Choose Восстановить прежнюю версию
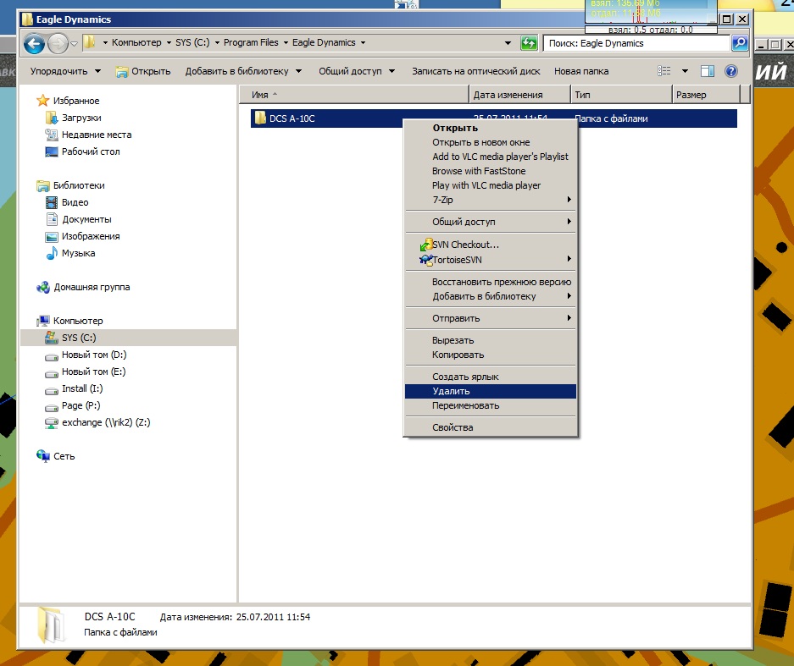 pyautogui.click(x=491, y=282)
